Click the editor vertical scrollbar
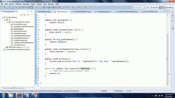This screenshot has height=98, width=175. (x=167, y=59)
